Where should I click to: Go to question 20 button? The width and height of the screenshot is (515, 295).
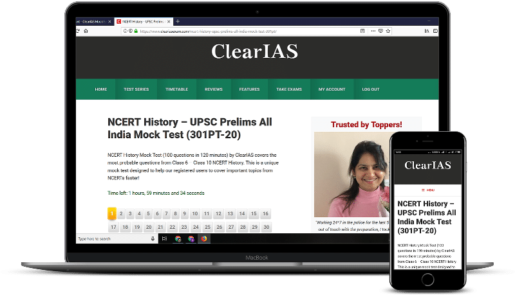pos(149,227)
